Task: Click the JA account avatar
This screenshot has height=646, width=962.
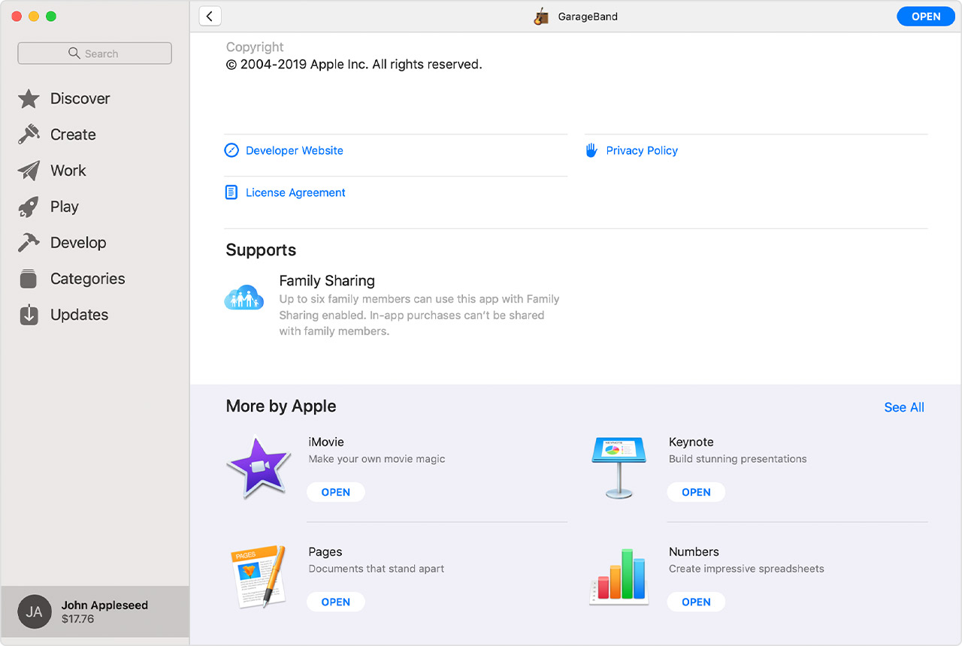Action: coord(35,611)
